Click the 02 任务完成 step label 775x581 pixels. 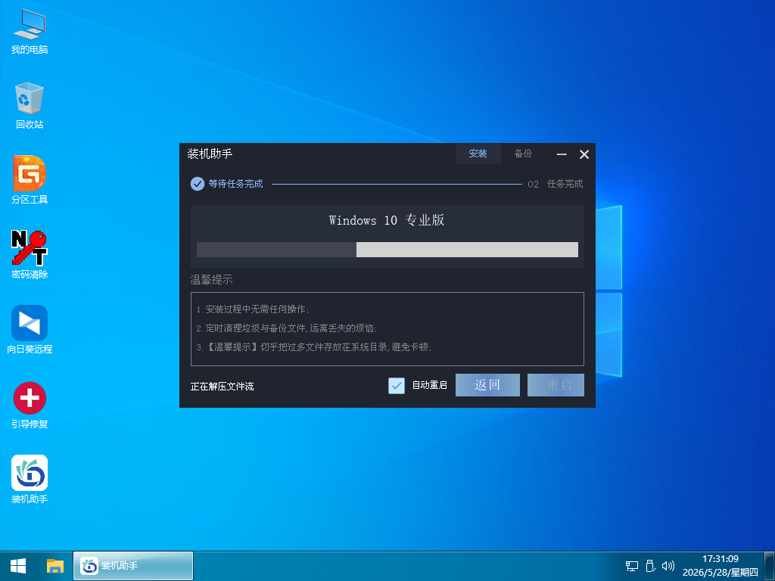(555, 184)
